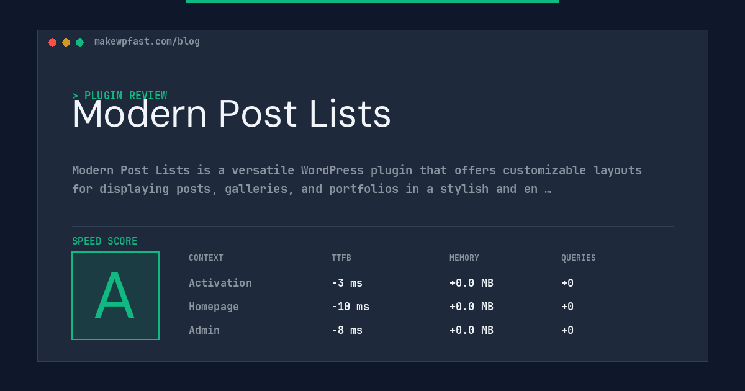The height and width of the screenshot is (391, 745).
Task: Click the -3 ms TTFB value
Action: (x=347, y=283)
